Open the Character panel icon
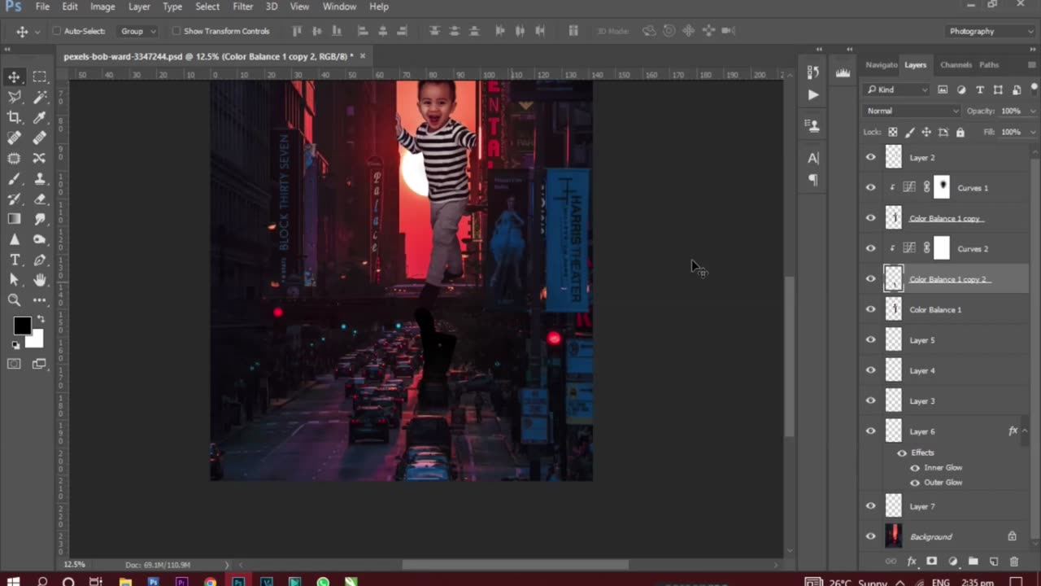 (x=813, y=158)
